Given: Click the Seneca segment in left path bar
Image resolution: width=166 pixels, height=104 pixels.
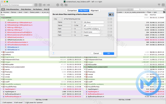Looking at the screenshot, I should (14, 12).
